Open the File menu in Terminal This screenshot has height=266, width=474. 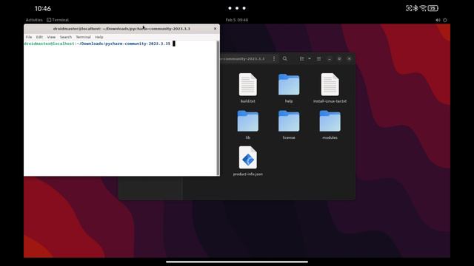point(29,37)
